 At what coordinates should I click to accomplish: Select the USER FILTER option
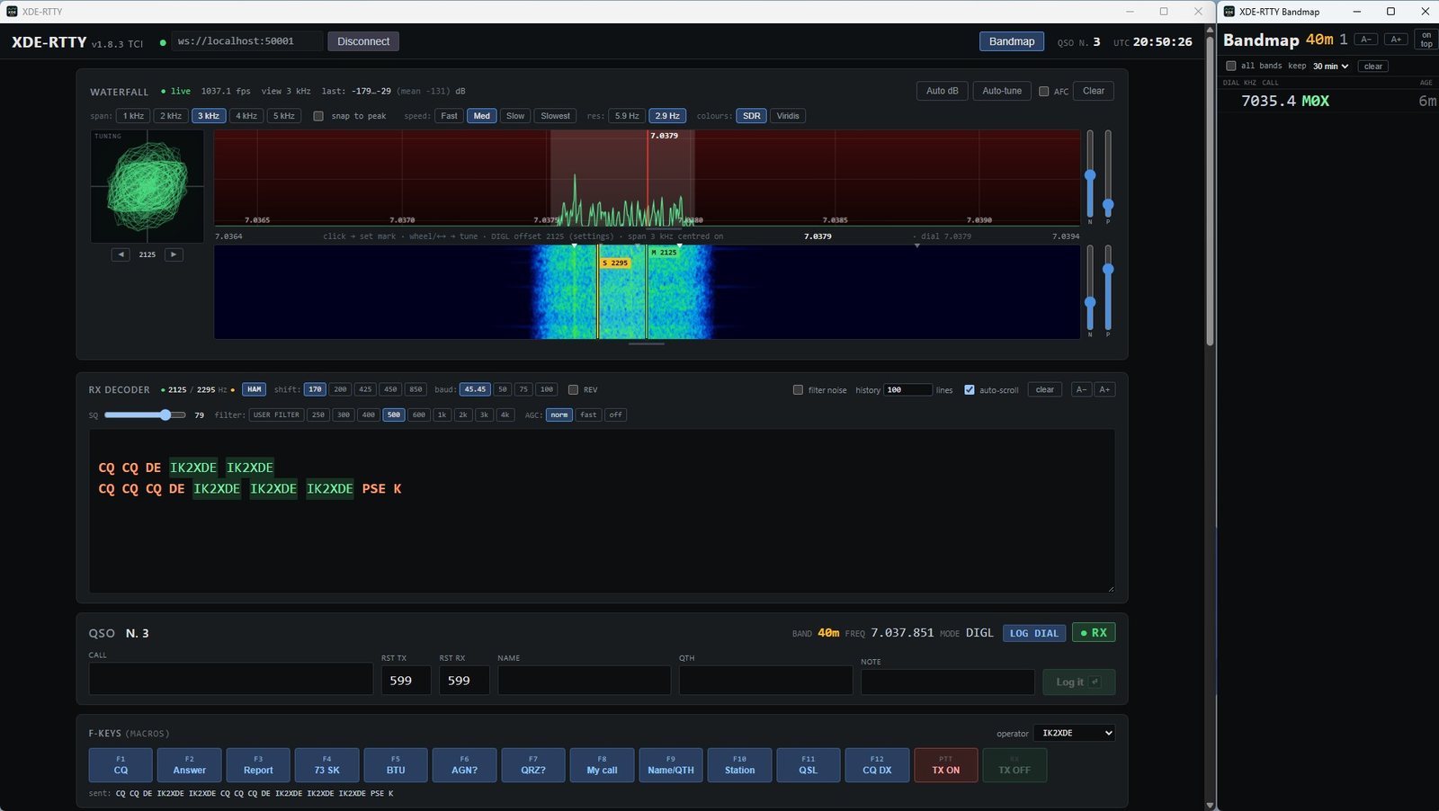276,414
